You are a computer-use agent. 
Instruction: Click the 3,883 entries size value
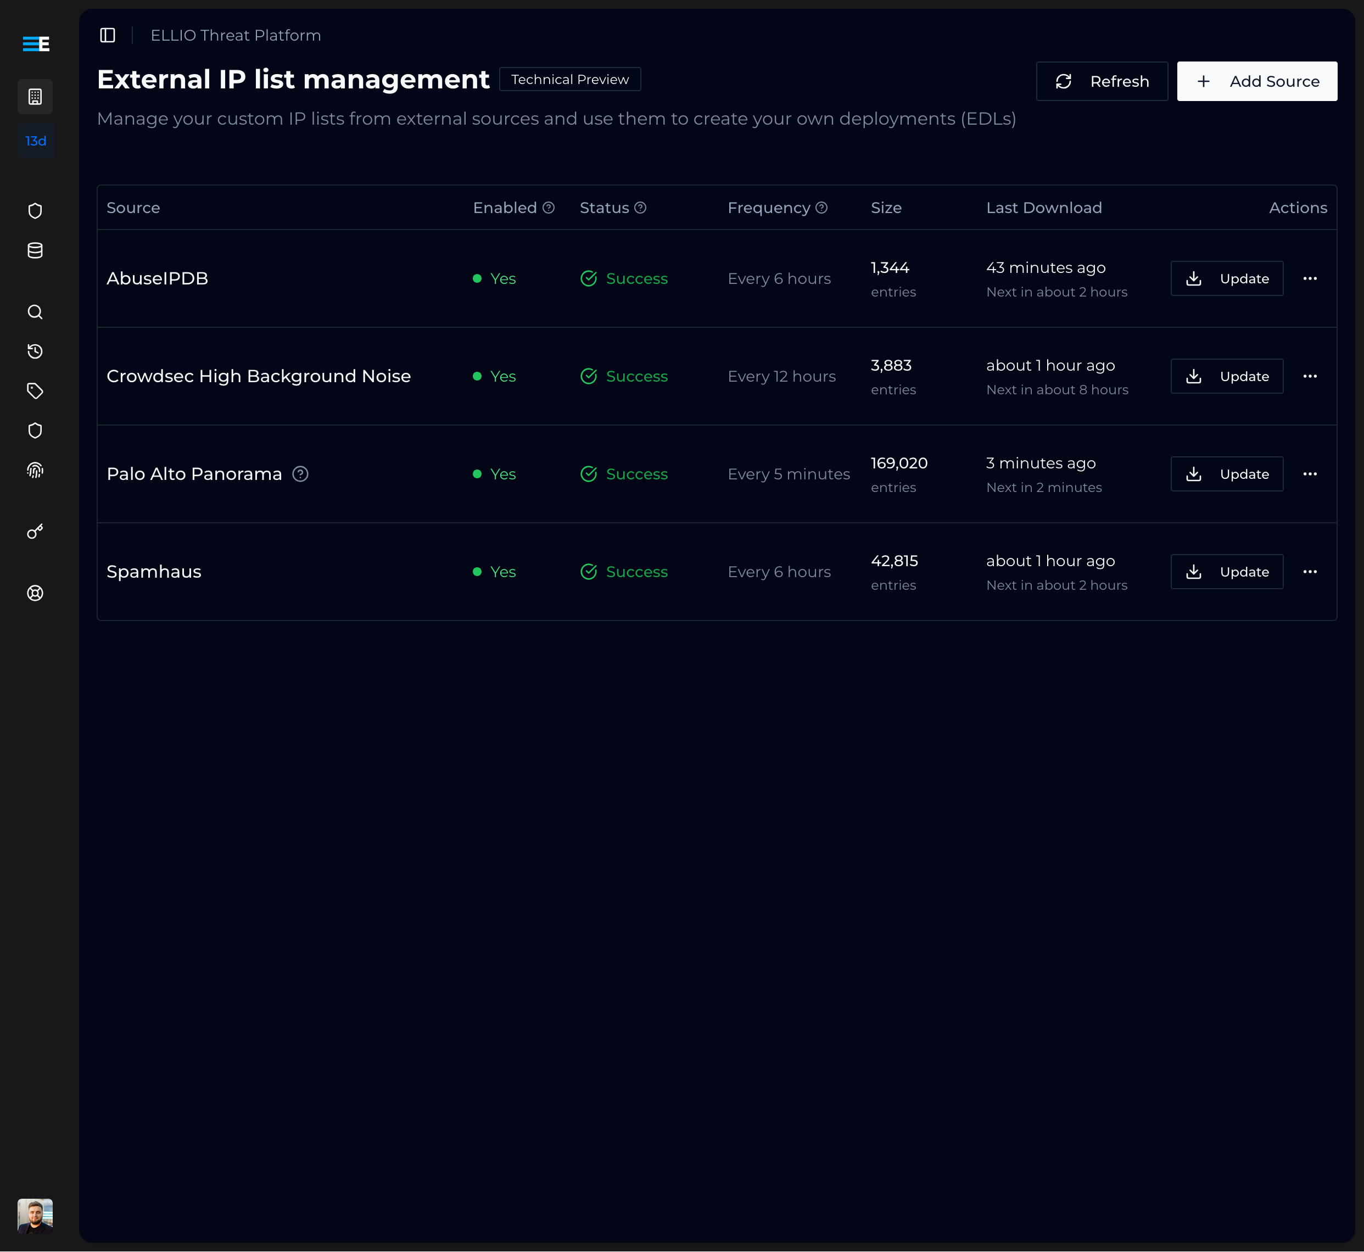click(x=894, y=377)
